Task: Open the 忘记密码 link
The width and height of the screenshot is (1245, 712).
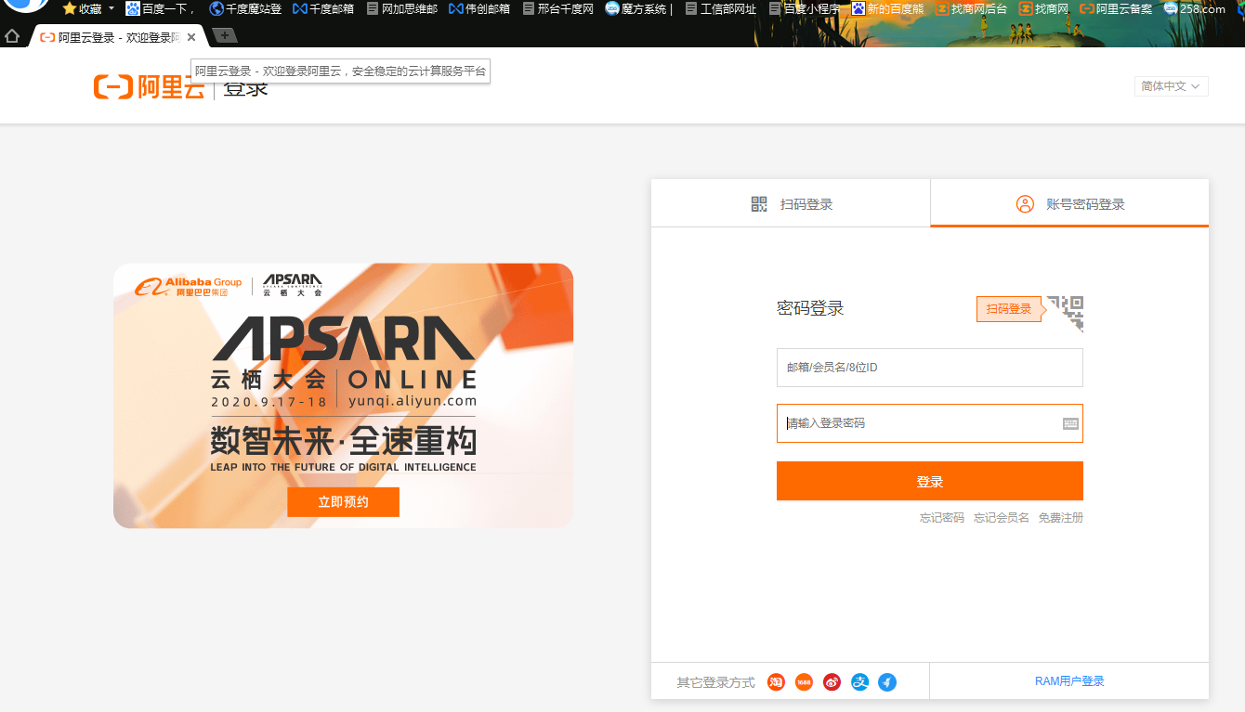Action: tap(942, 518)
